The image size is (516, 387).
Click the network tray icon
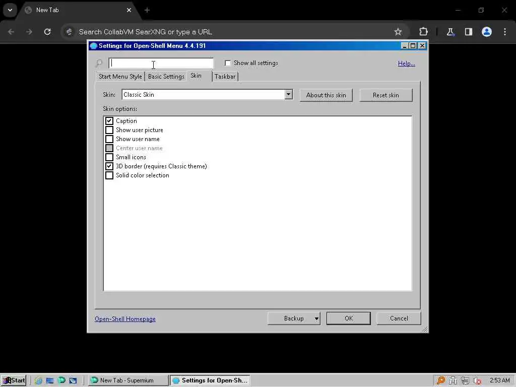tap(465, 380)
